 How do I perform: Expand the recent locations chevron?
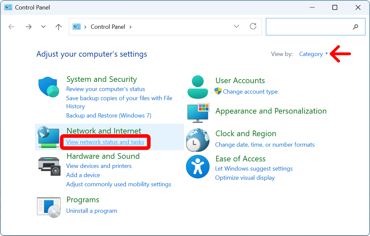point(44,27)
